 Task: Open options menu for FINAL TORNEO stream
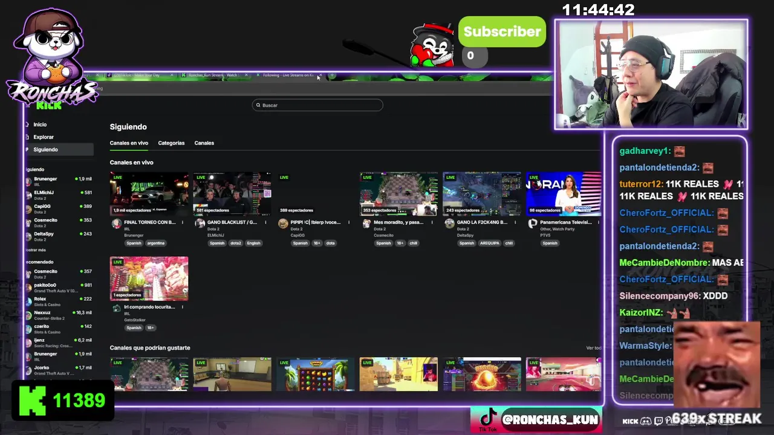[183, 222]
